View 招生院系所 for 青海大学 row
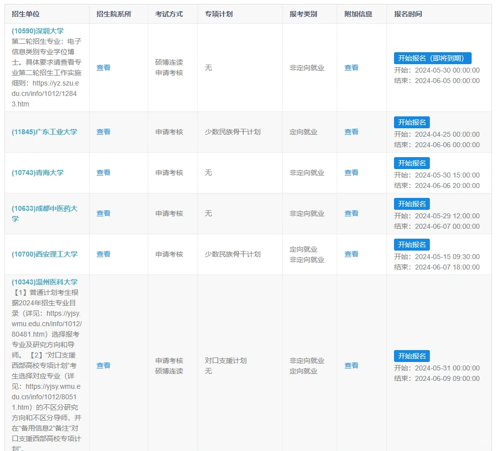This screenshot has height=451, width=497. coord(103,173)
